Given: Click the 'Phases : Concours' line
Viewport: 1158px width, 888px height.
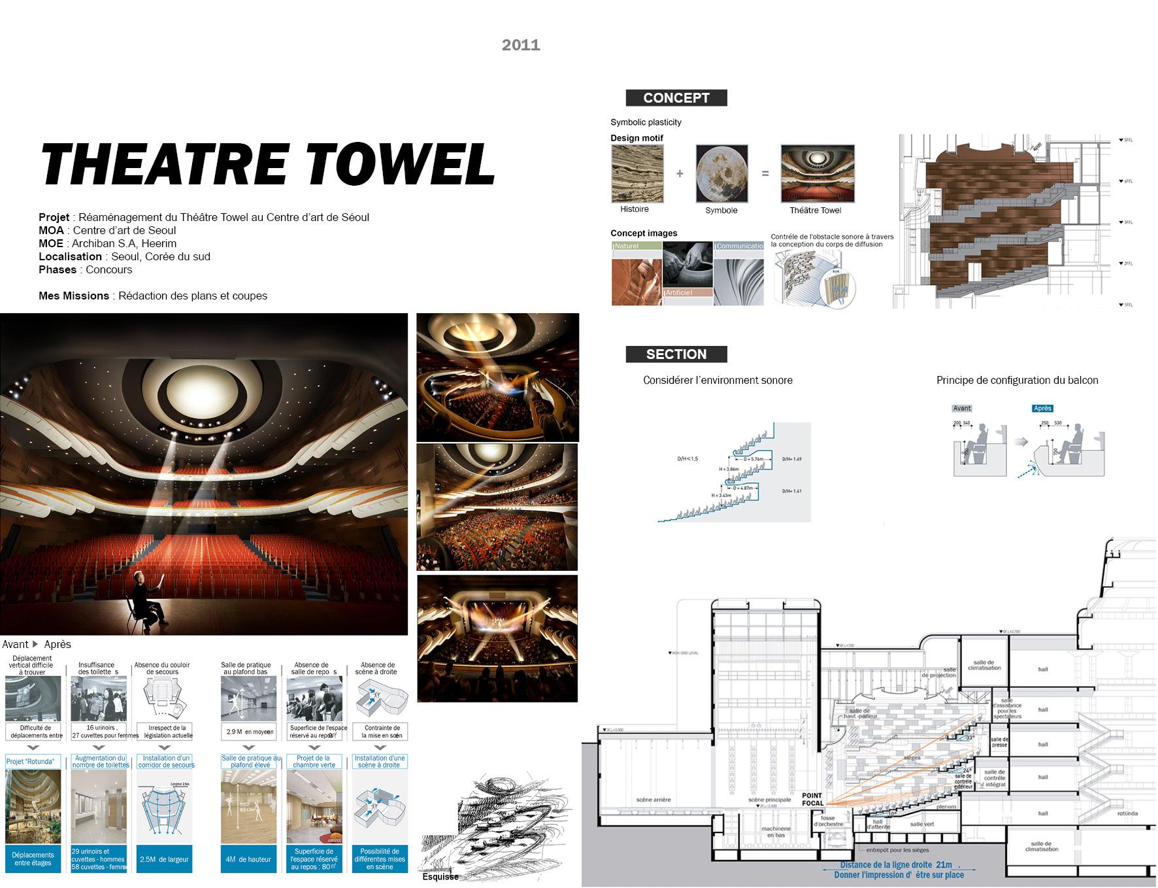Looking at the screenshot, I should tap(86, 269).
